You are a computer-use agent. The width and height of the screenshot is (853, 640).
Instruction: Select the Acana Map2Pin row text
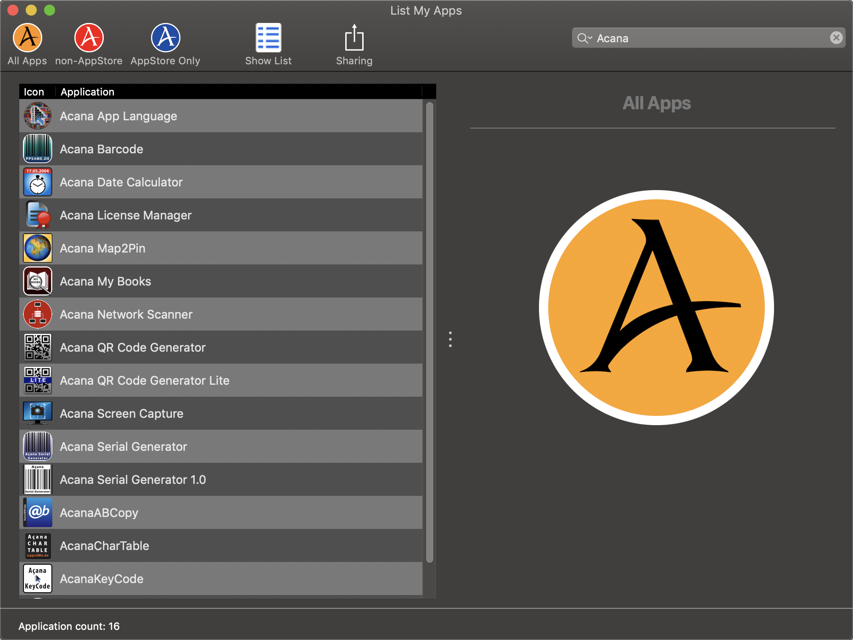click(103, 249)
